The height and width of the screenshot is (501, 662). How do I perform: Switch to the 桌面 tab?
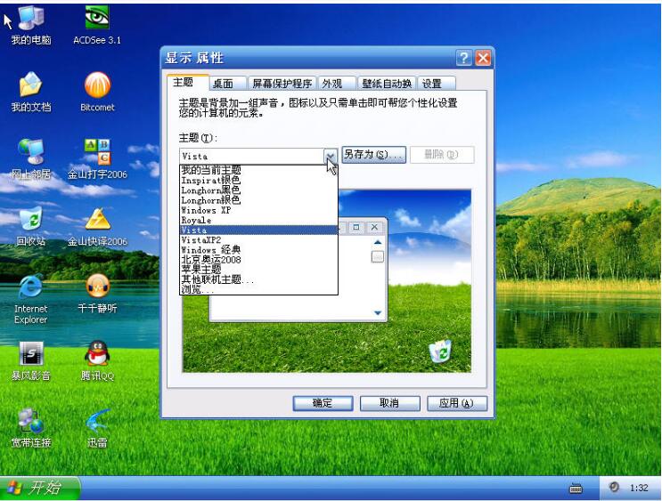[x=227, y=84]
